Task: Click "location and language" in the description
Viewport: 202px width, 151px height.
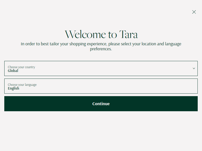Action: (x=161, y=44)
